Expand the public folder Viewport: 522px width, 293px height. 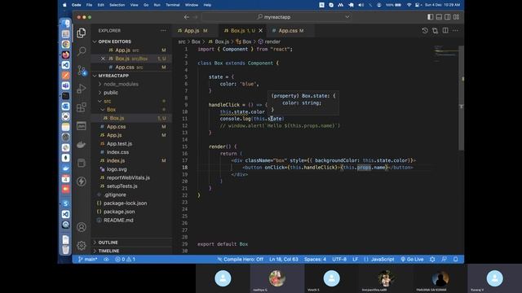132,93
